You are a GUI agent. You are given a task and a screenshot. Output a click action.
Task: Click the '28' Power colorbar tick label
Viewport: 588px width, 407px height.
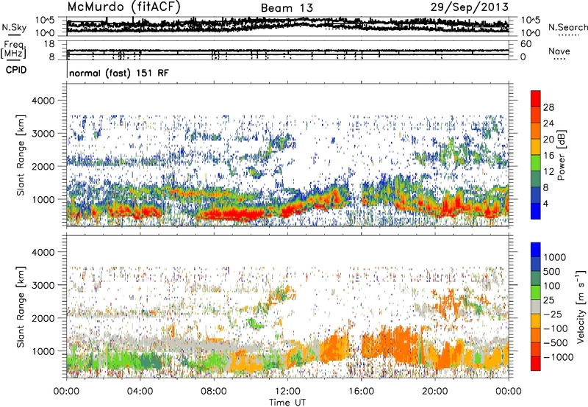548,107
